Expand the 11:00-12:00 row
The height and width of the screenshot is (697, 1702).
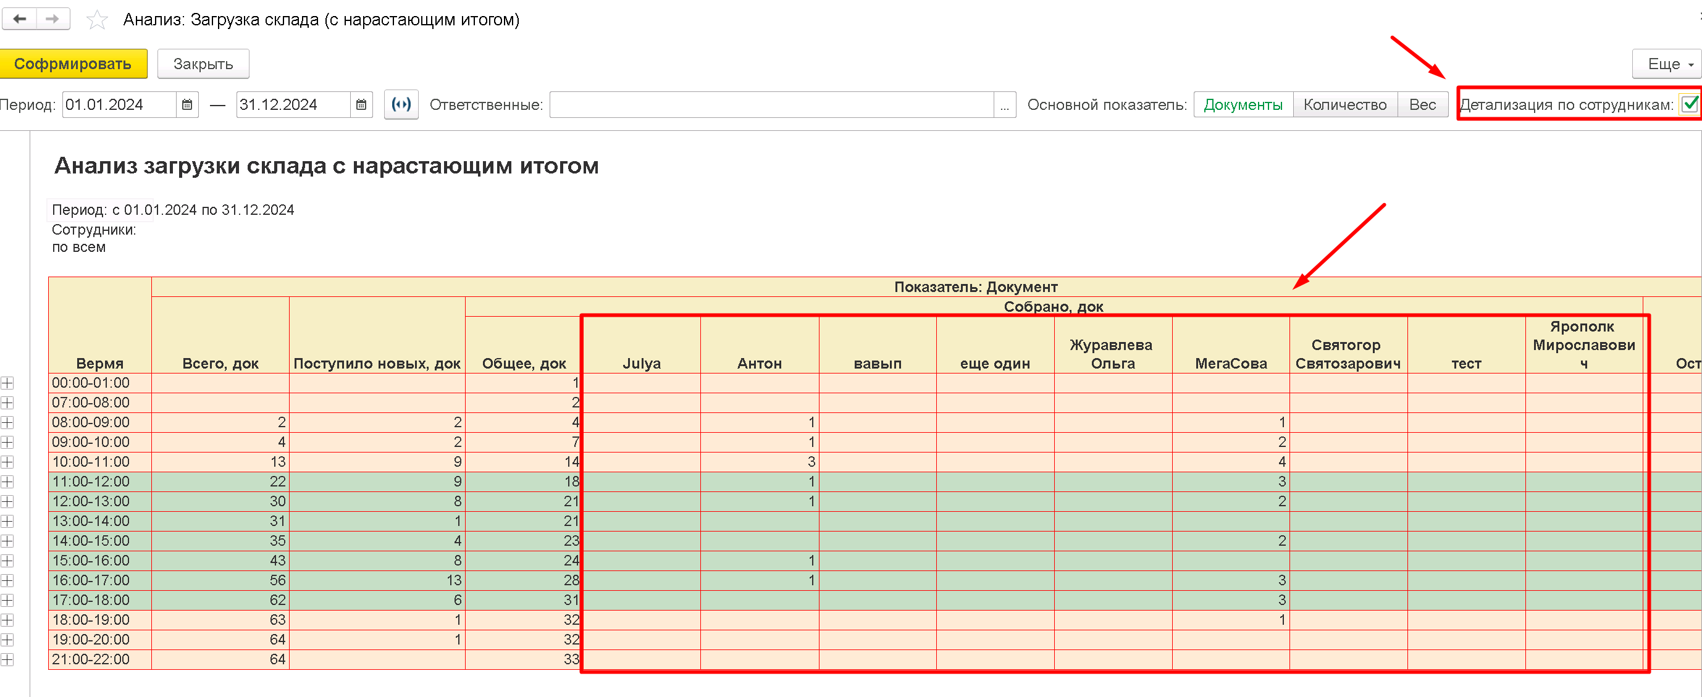click(7, 482)
